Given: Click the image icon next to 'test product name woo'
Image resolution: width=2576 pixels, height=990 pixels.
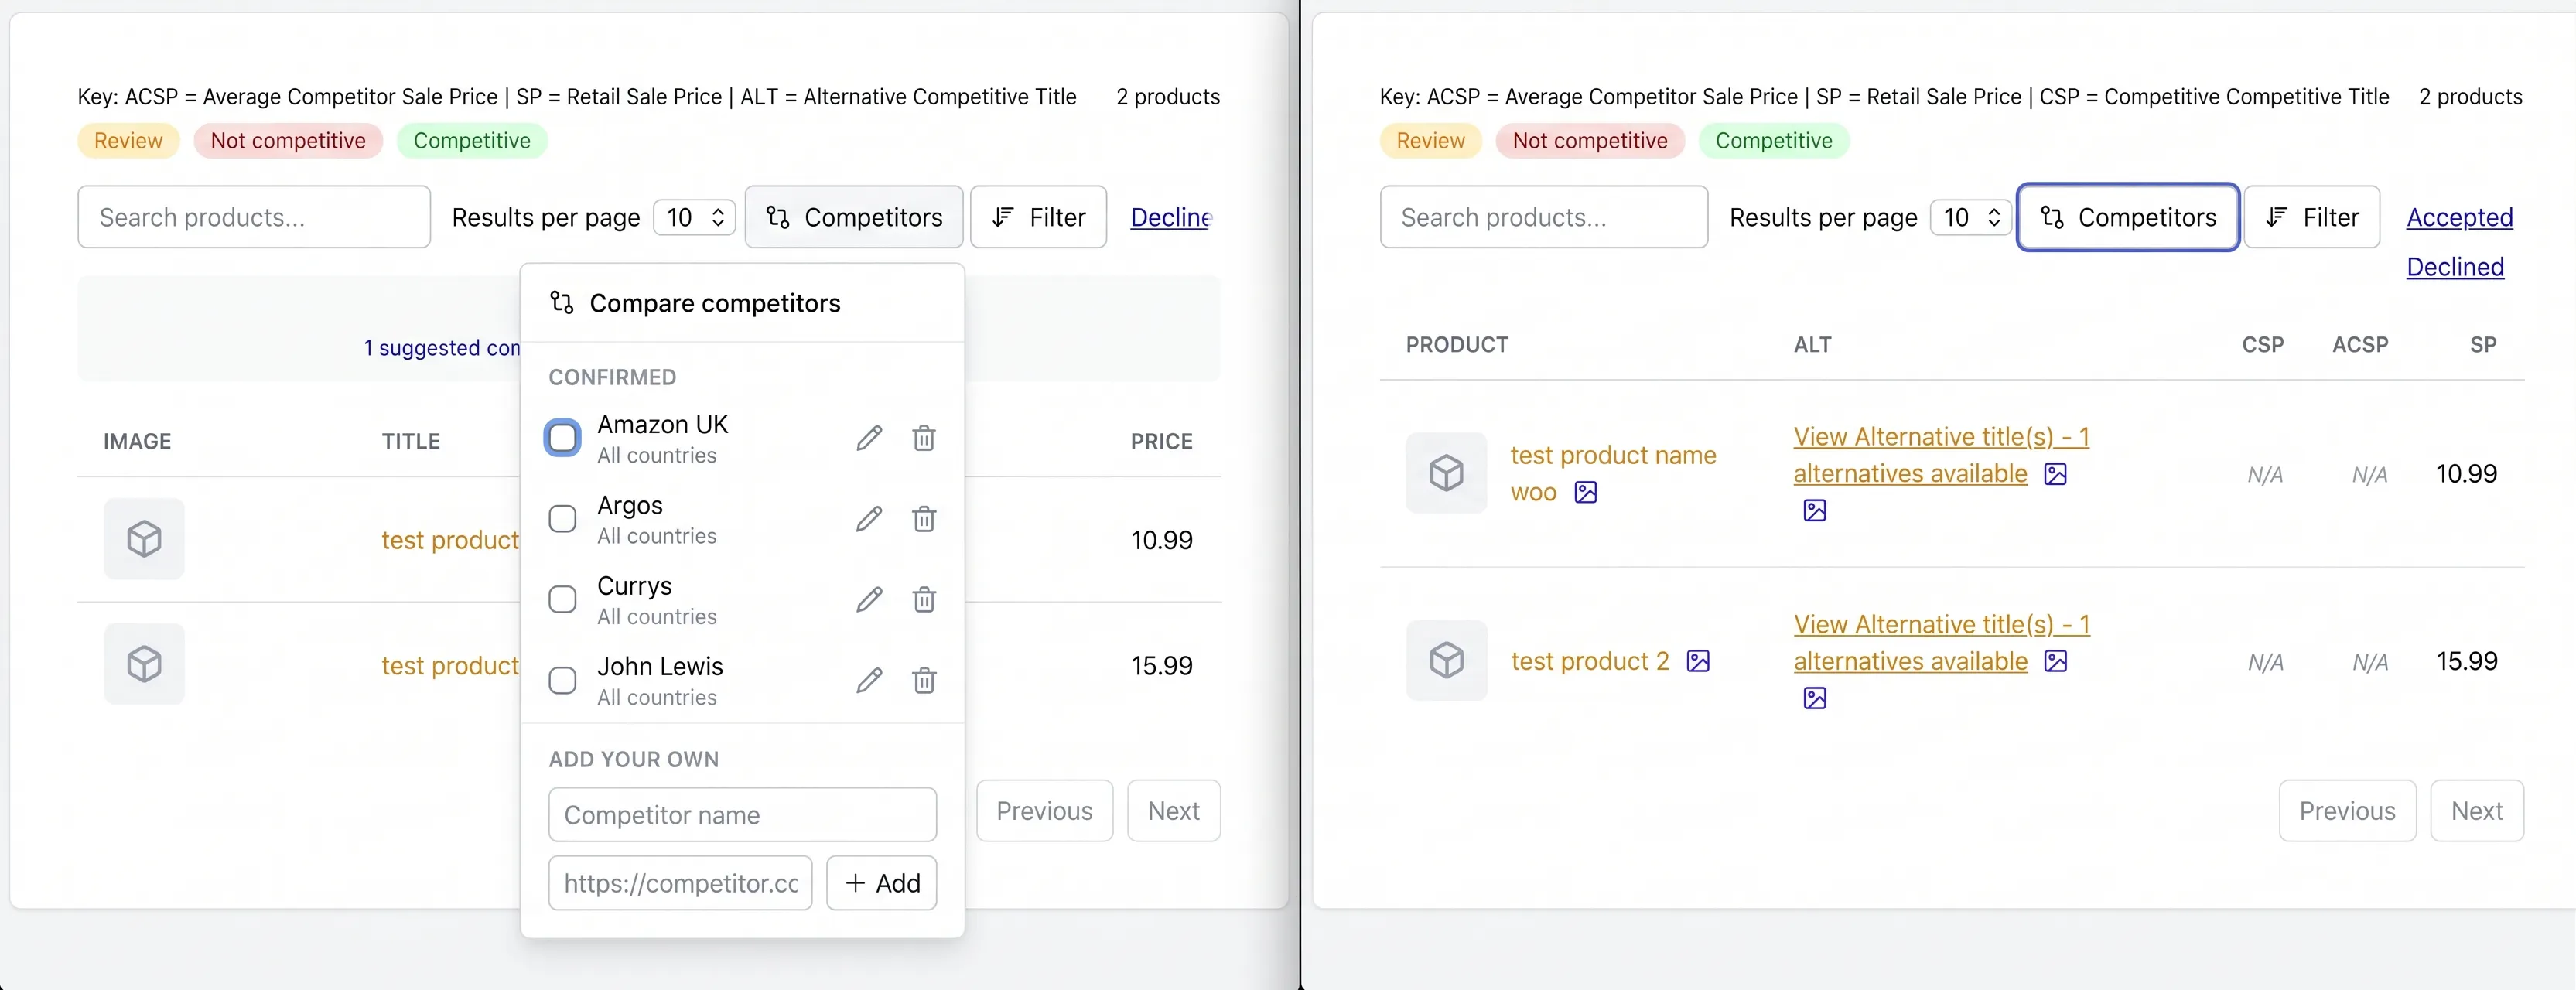Looking at the screenshot, I should point(1586,492).
